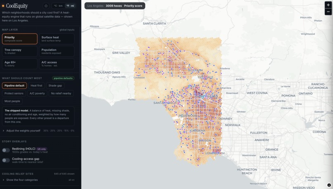333x189 pixels.
Task: Click the RANCHO CUCAMONGA map label
Action: click(x=318, y=86)
